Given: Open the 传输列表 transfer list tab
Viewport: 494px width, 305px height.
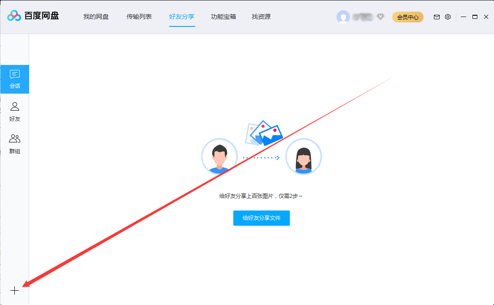Looking at the screenshot, I should click(139, 17).
